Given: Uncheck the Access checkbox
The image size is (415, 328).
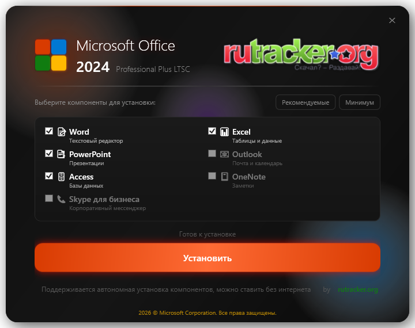Looking at the screenshot, I should coord(49,176).
